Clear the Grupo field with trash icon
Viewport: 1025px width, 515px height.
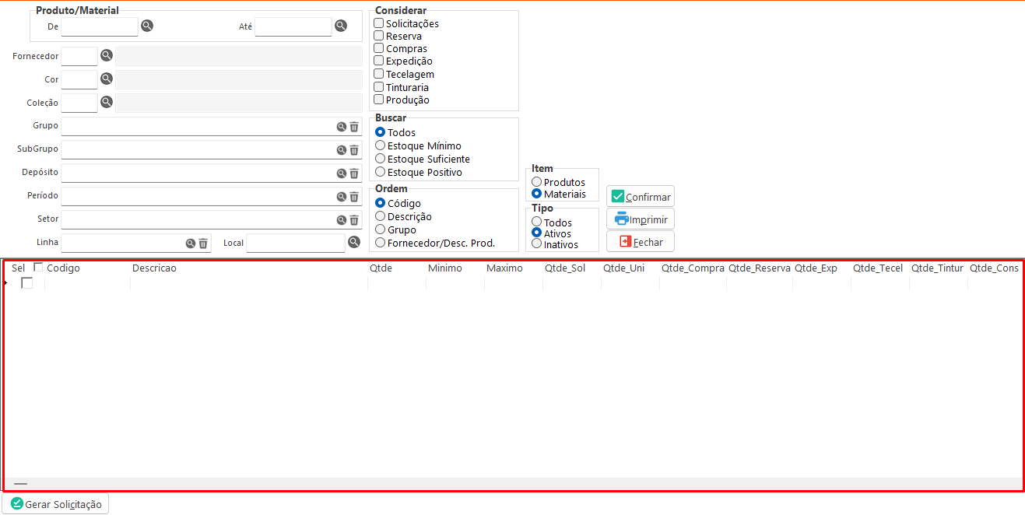click(x=354, y=127)
